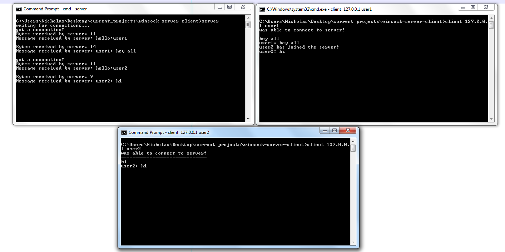Click the title 'Command Prompt - client 127.0.0.1 user2'

[169, 132]
